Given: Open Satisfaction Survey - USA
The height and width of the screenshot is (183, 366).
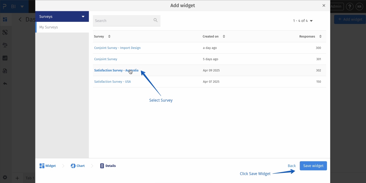Looking at the screenshot, I should 112,81.
